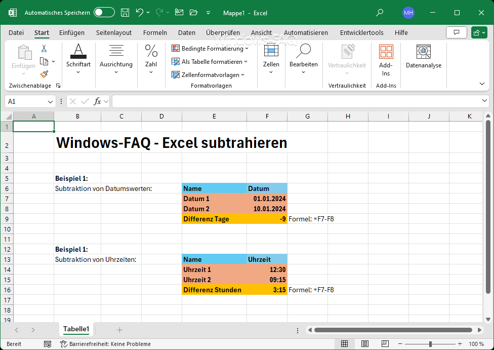Open the Formeln ribbon tab
This screenshot has height=350, width=494.
point(155,33)
